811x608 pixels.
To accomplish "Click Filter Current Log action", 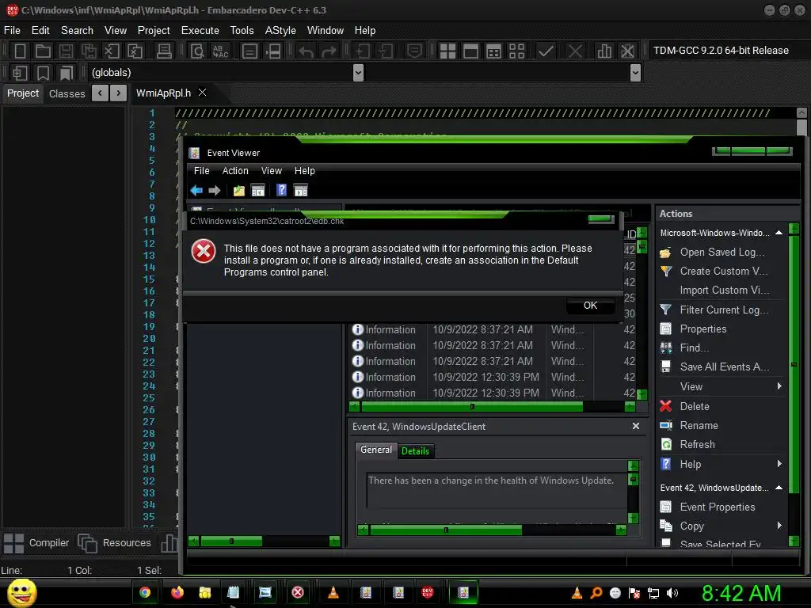I will point(724,310).
